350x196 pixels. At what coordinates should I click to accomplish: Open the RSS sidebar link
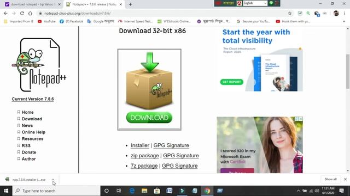26,145
